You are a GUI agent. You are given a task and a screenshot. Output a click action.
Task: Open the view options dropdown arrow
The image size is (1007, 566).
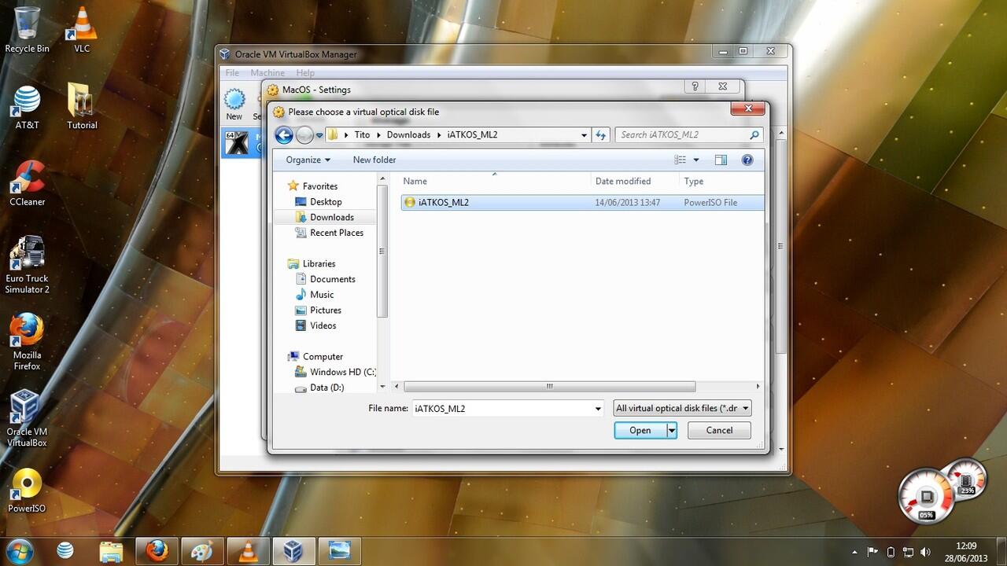coord(696,160)
